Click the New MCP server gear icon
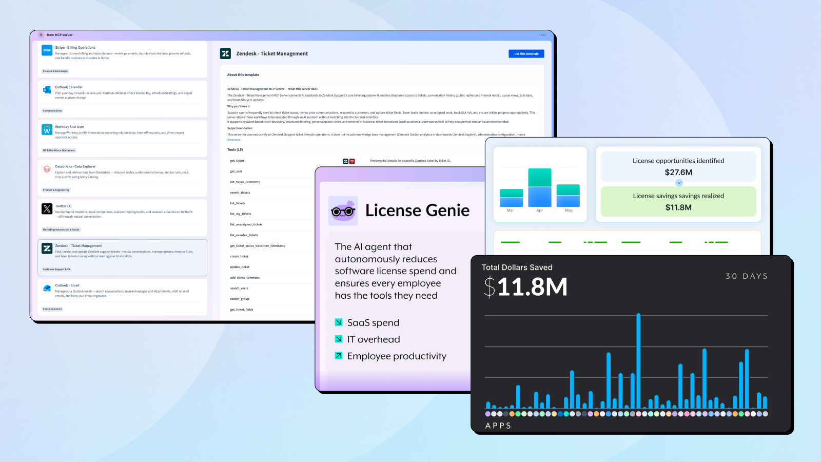Viewport: 821px width, 462px height. point(41,35)
